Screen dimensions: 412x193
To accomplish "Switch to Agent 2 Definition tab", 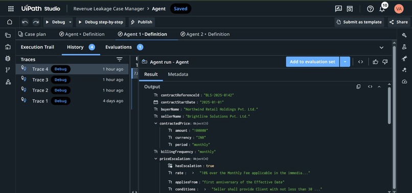I will tap(205, 34).
